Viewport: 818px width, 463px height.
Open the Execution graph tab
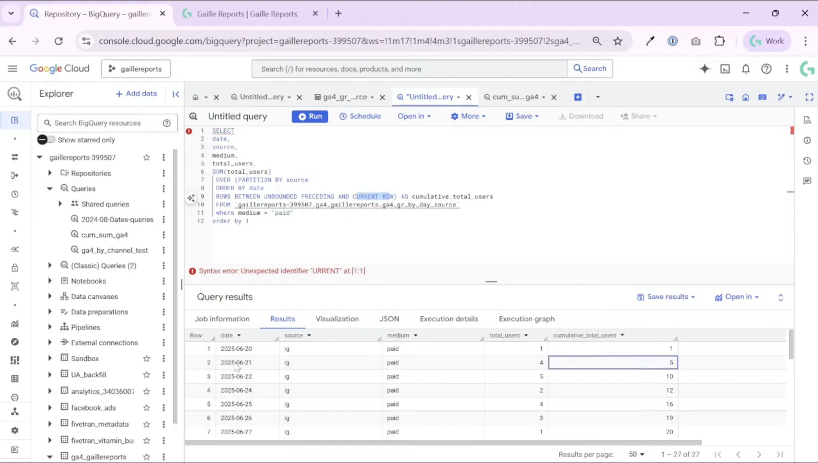526,319
